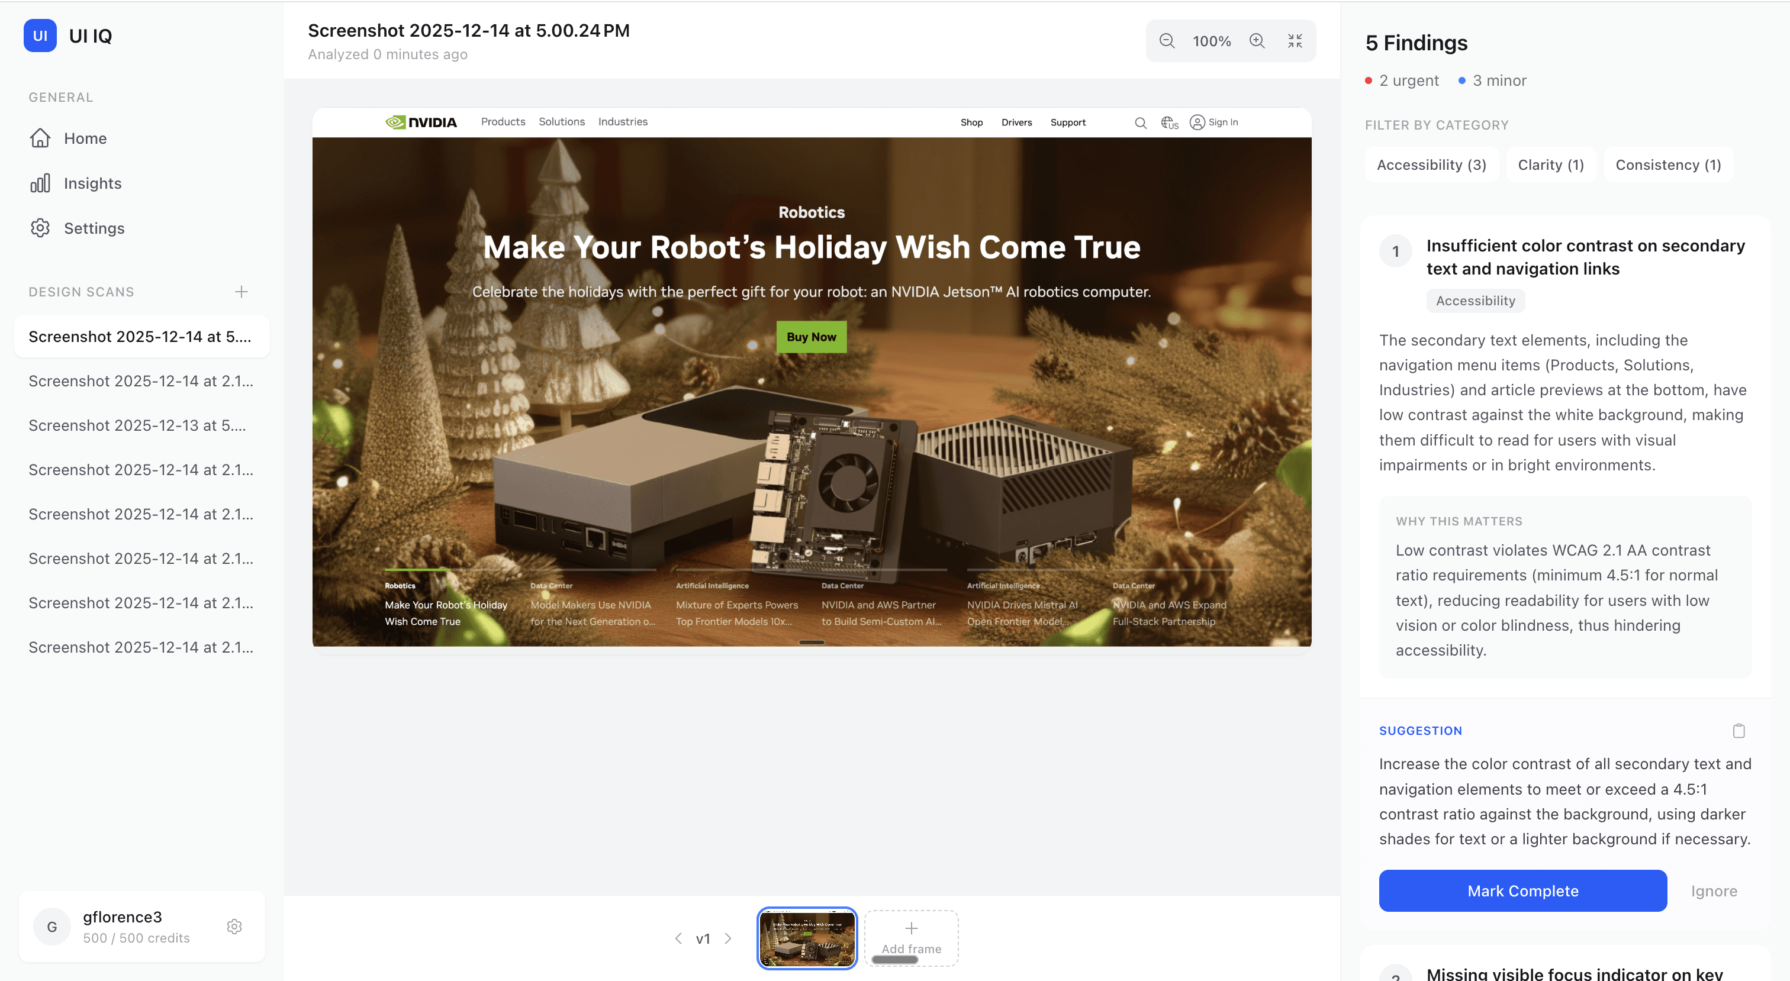This screenshot has width=1790, height=981.
Task: Click the Mark Complete button
Action: click(1522, 890)
